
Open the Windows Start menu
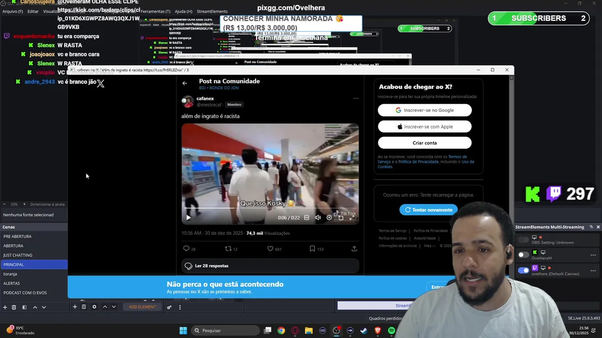coord(183,330)
